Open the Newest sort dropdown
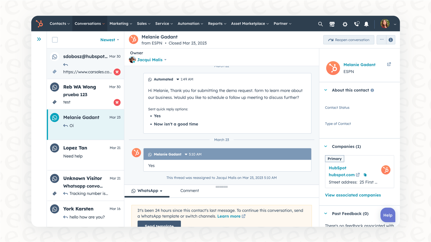431x242 pixels. 110,40
